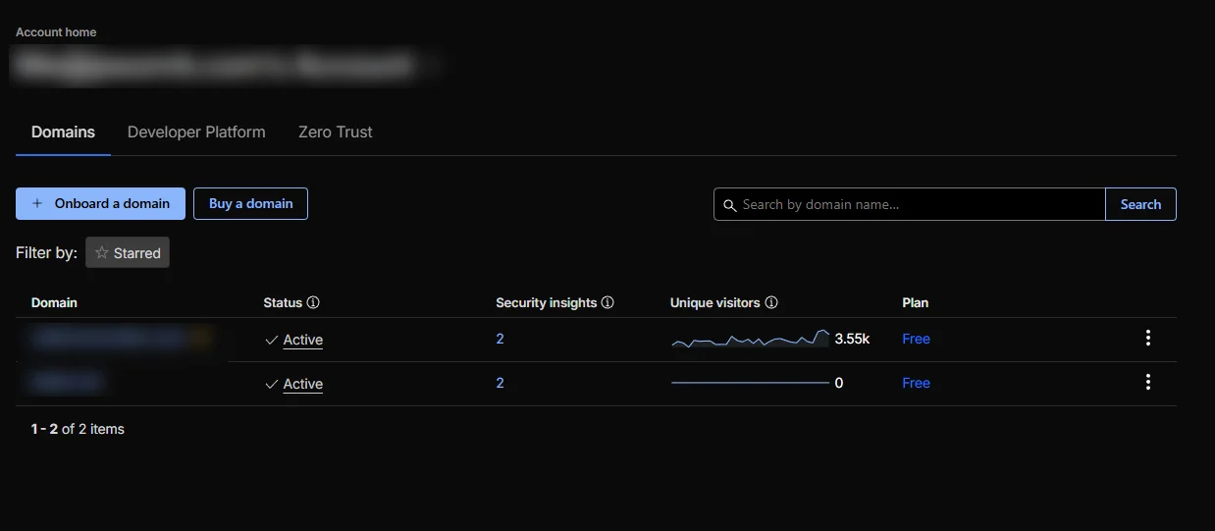Viewport: 1215px width, 531px height.
Task: Click the magnifier icon in the search box
Action: click(x=729, y=205)
